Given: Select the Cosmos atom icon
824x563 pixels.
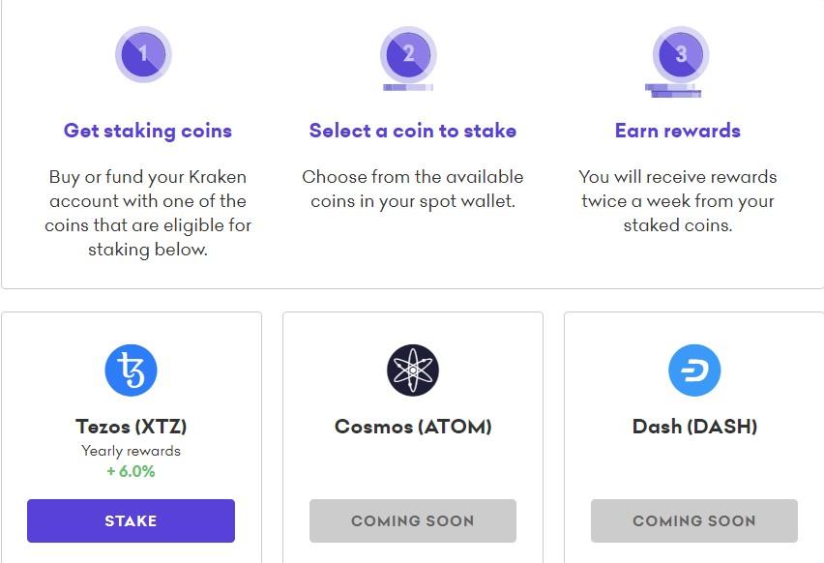Looking at the screenshot, I should tap(413, 370).
